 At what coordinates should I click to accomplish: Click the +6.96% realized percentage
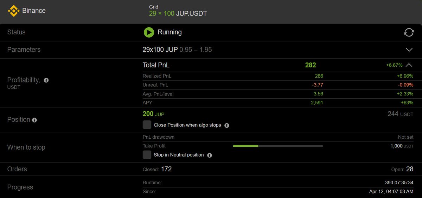point(404,76)
